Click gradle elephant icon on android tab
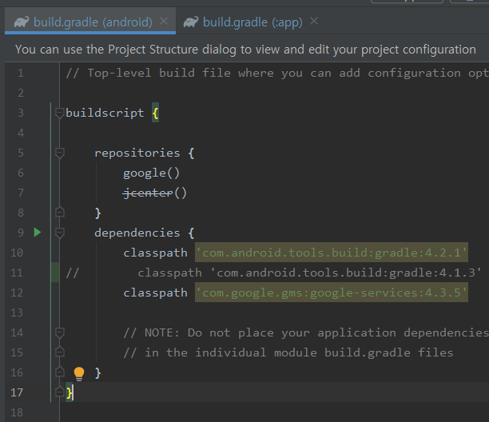The height and width of the screenshot is (422, 489). pos(22,22)
